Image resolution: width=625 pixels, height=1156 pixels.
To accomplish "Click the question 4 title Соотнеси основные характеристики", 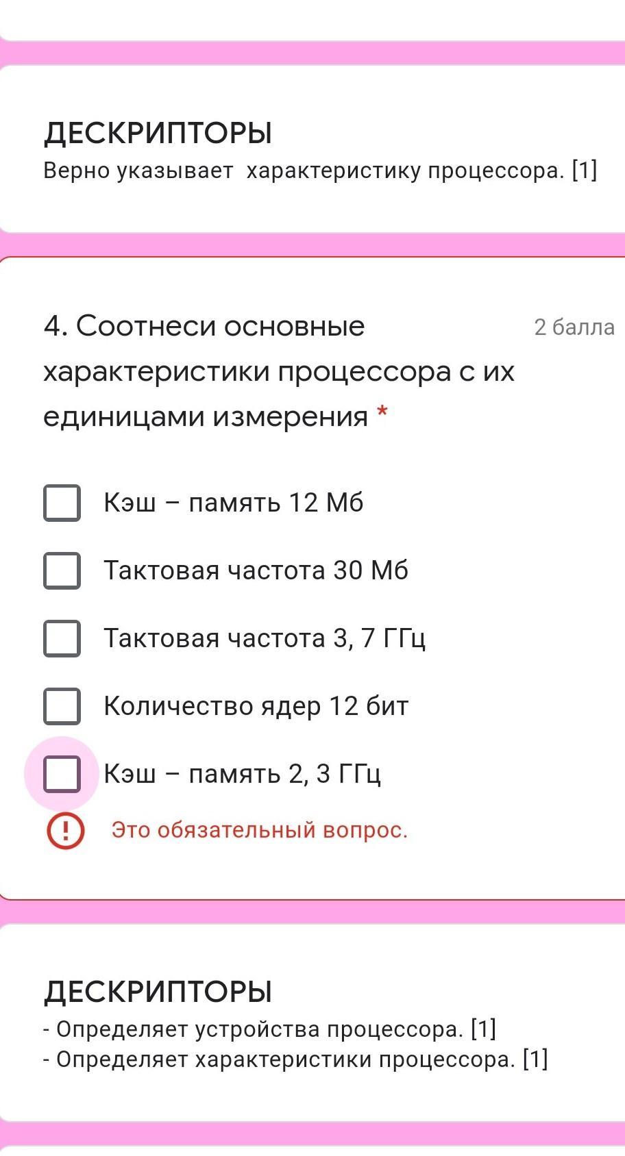I will click(278, 370).
